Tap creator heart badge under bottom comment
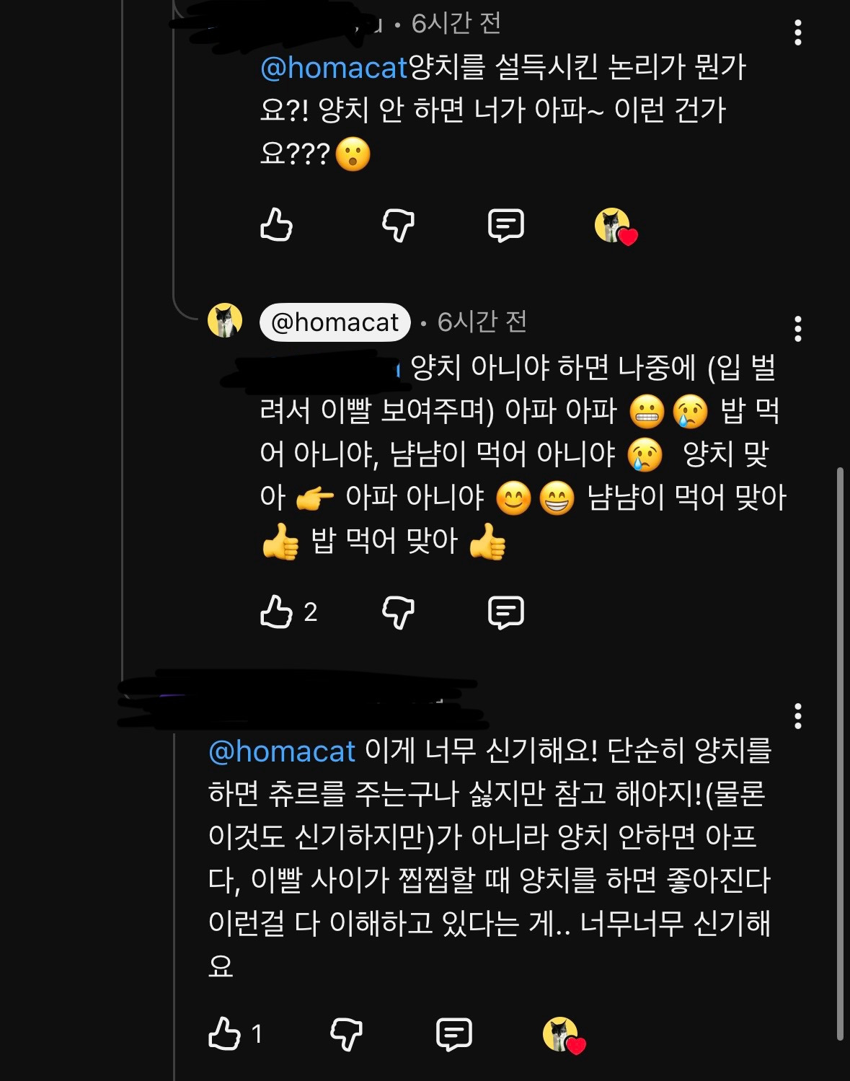850x1081 pixels. coord(564,1036)
